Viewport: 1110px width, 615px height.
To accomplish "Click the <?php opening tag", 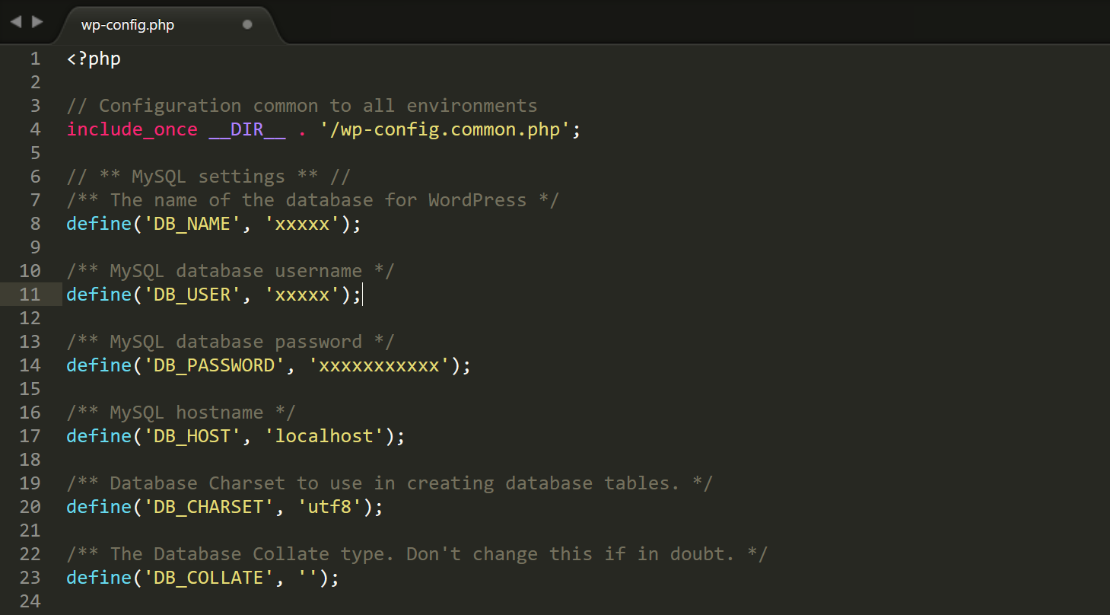I will coord(93,58).
